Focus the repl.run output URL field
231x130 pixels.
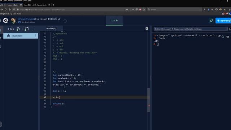[x=191, y=29]
